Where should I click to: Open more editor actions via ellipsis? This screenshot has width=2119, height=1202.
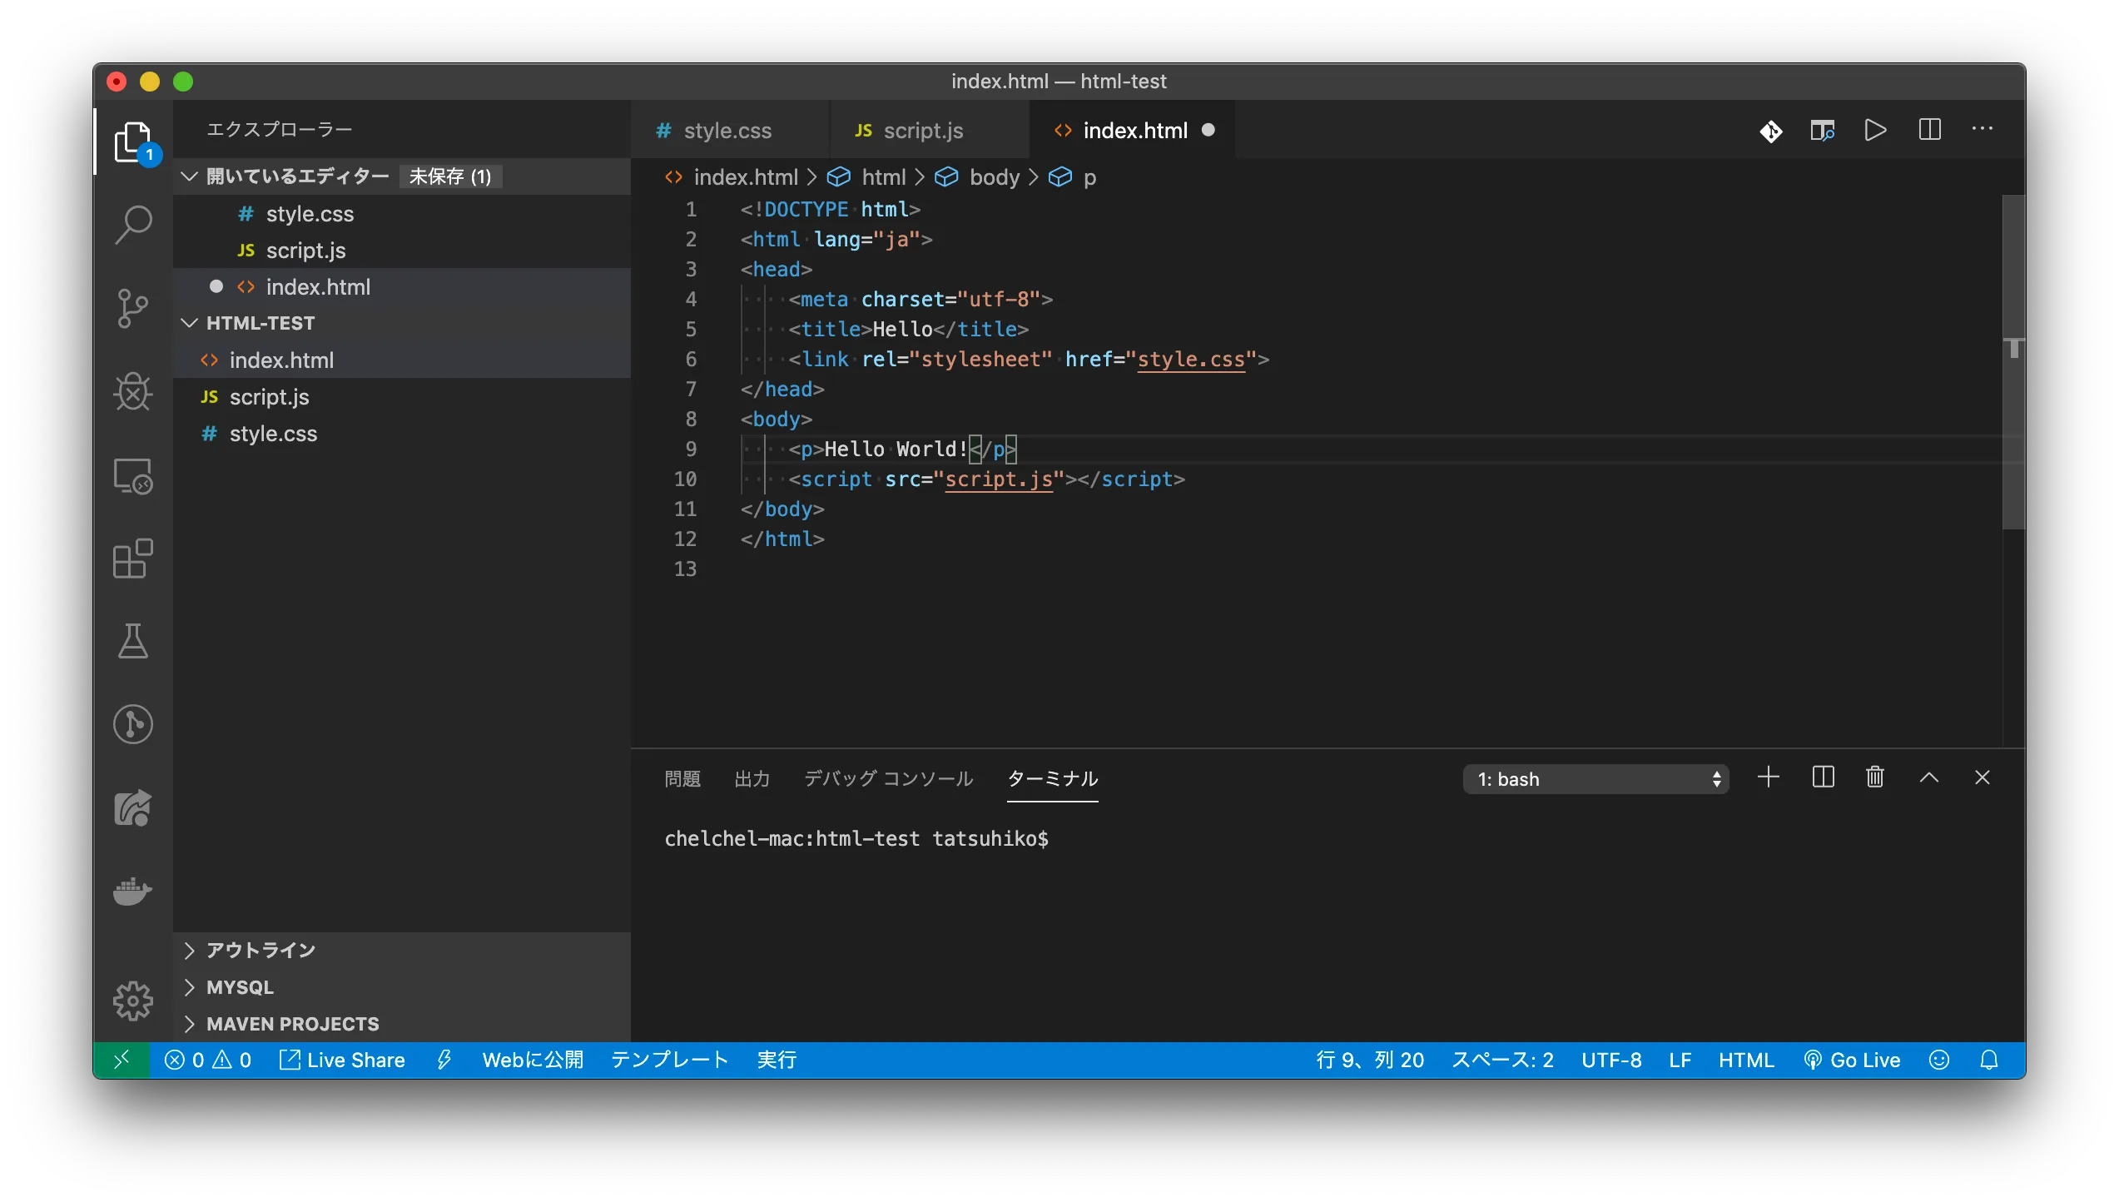coord(1983,130)
